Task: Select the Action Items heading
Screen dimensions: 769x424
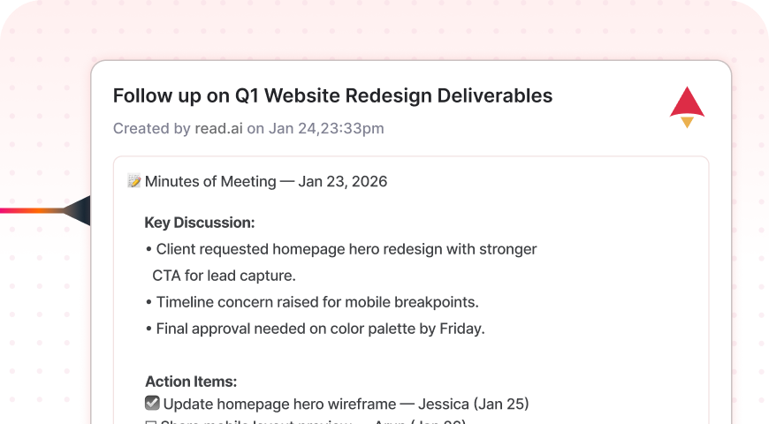Action: (191, 382)
